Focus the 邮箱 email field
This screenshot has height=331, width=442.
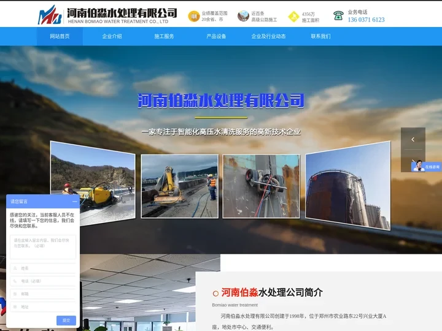point(43,294)
